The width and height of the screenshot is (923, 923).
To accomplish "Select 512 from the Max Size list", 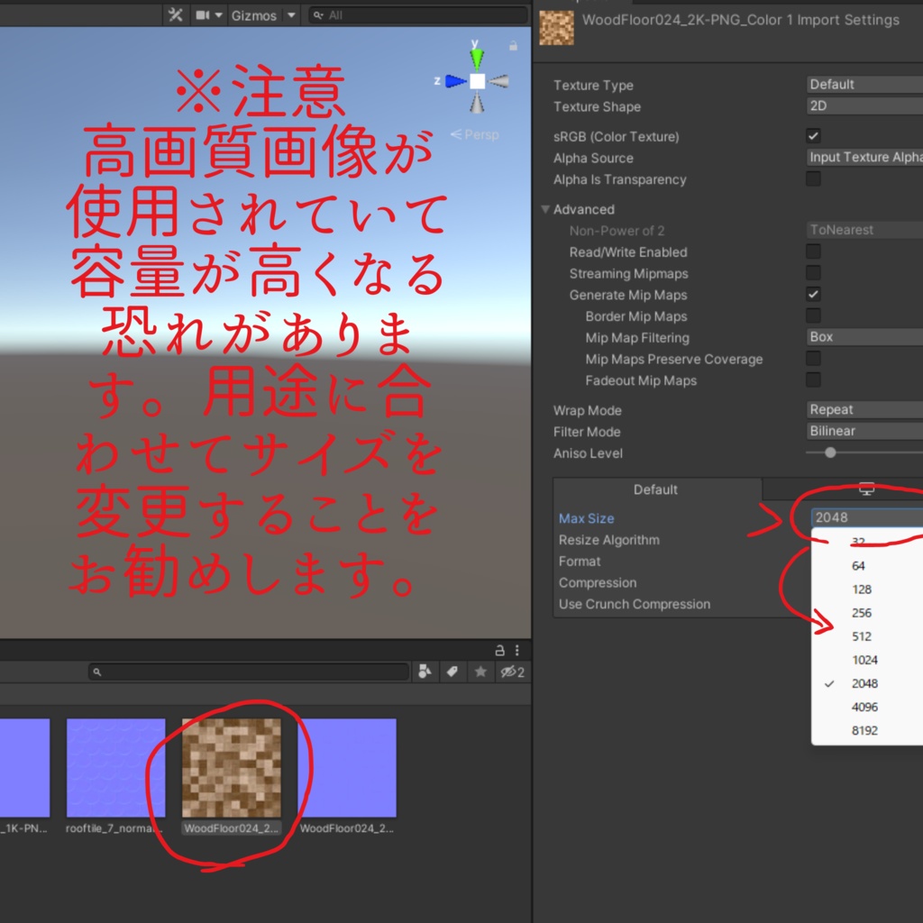I will 861,636.
